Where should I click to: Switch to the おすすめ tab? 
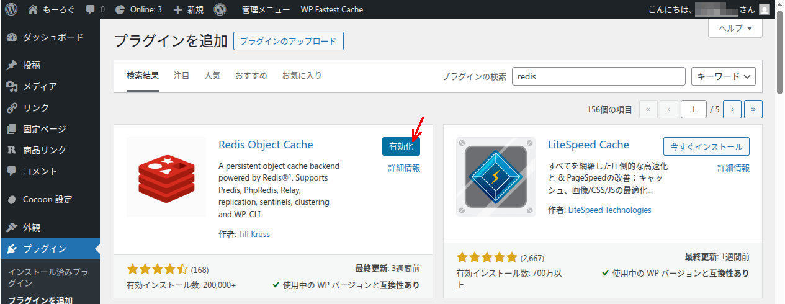(x=251, y=76)
